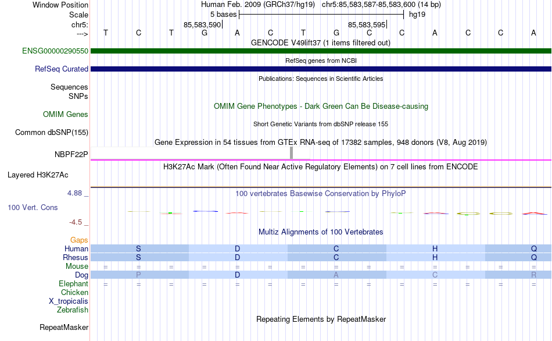Click the NBPF22P track label

[x=71, y=154]
